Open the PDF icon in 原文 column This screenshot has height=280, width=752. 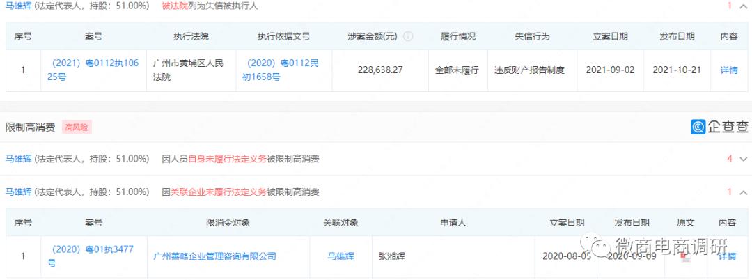point(686,256)
